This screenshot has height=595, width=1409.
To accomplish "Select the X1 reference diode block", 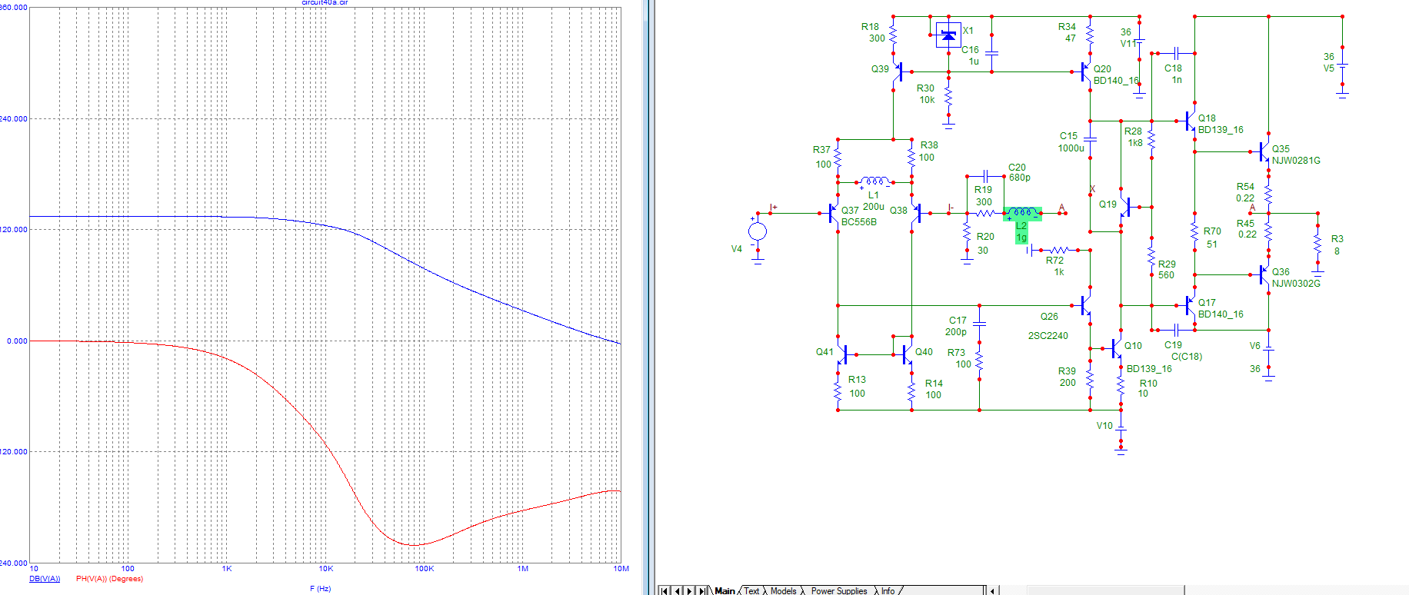I will [x=948, y=35].
